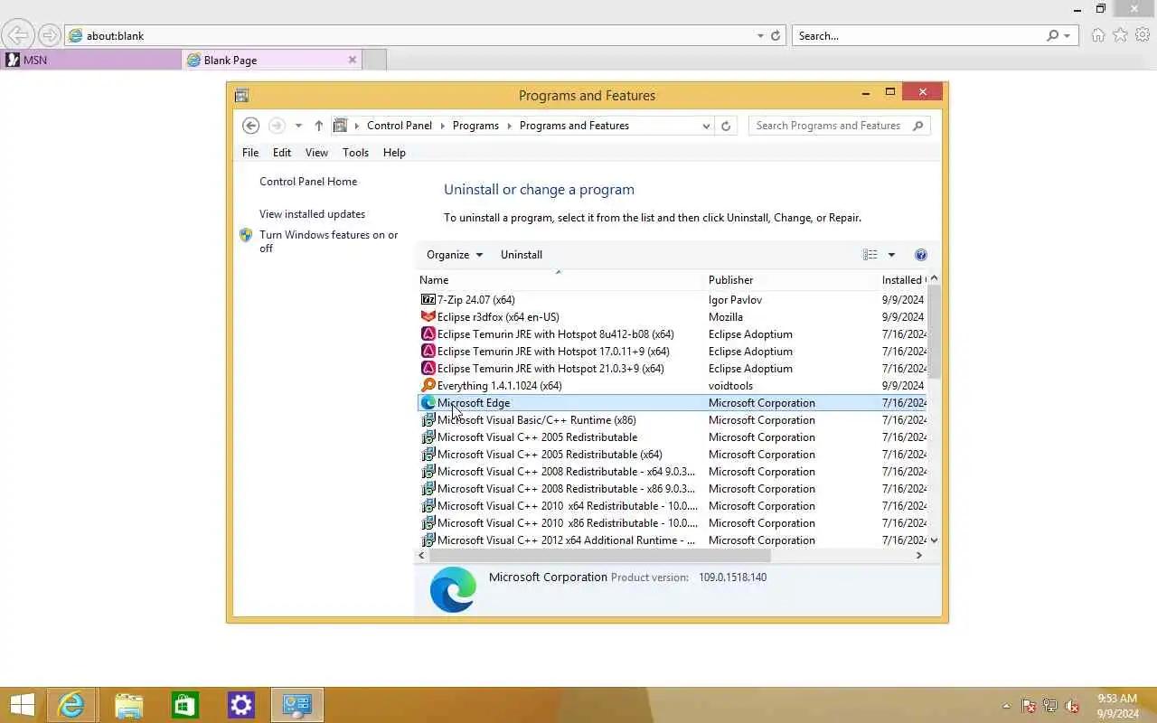
Task: Expand breadcrumb arrow after Control Panel
Action: pos(443,126)
